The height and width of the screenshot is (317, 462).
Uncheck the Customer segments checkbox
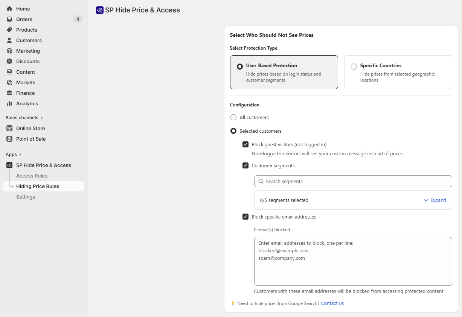point(245,165)
